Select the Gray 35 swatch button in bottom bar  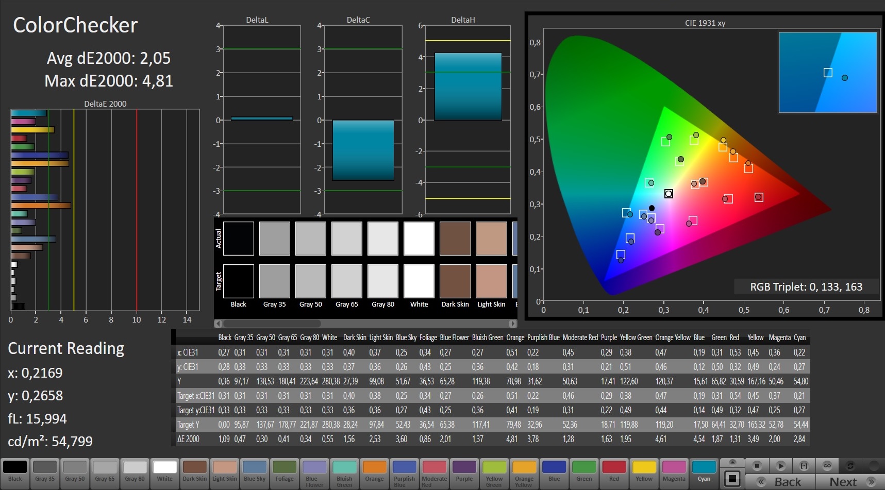[45, 472]
